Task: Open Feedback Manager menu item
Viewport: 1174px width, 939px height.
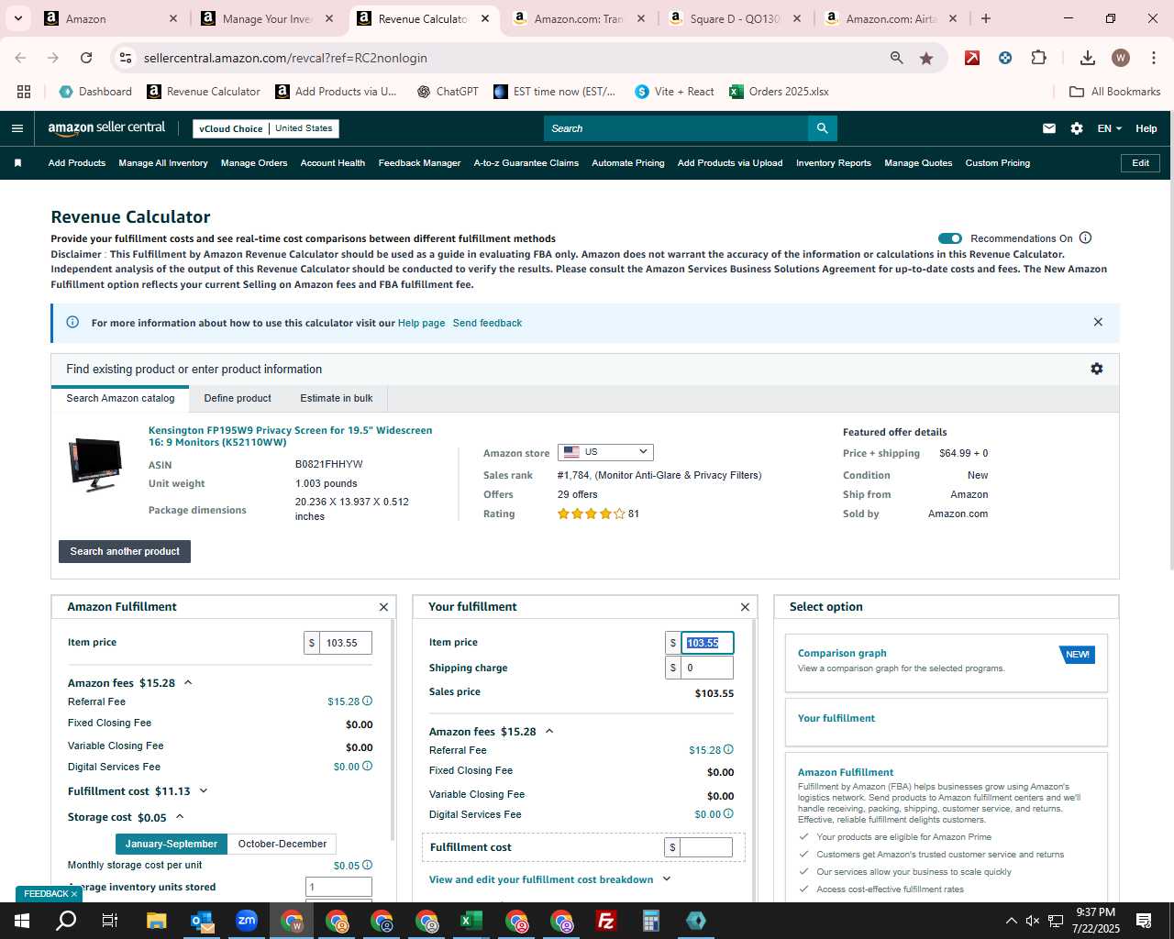Action: pyautogui.click(x=419, y=163)
